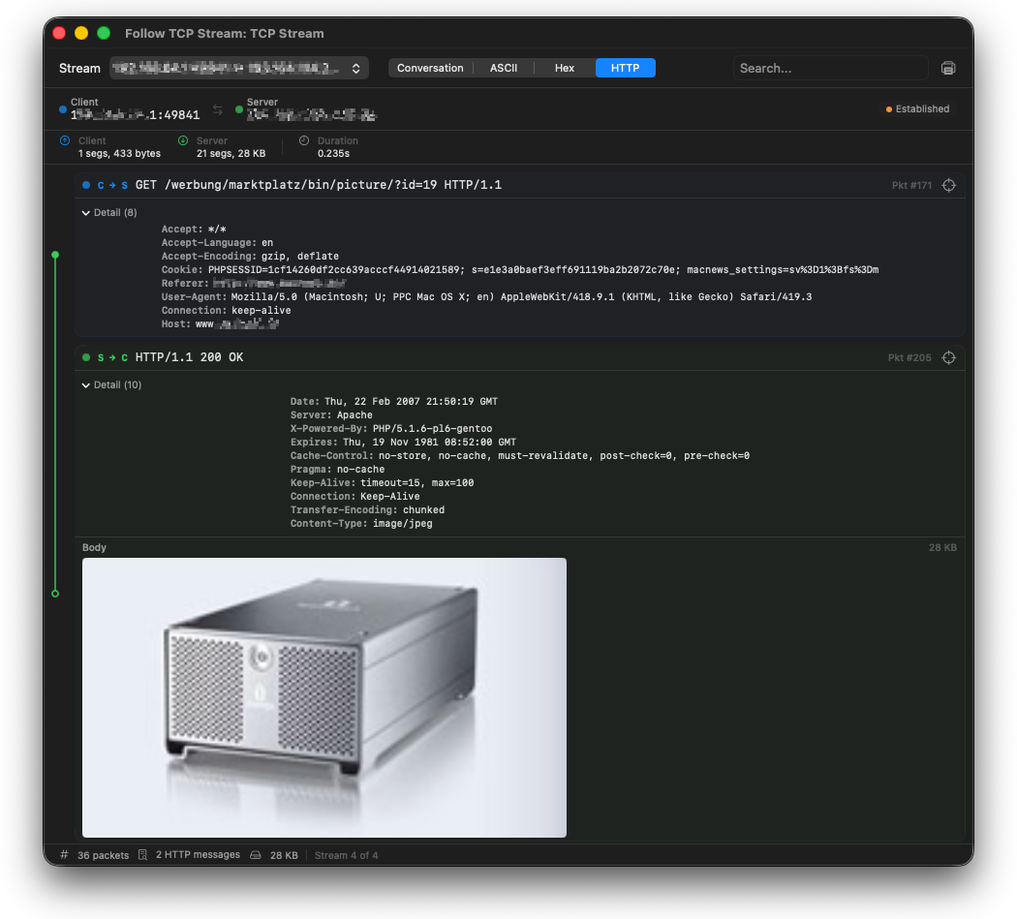This screenshot has width=1017, height=919.
Task: Close the Follow TCP Stream window
Action: 59,33
